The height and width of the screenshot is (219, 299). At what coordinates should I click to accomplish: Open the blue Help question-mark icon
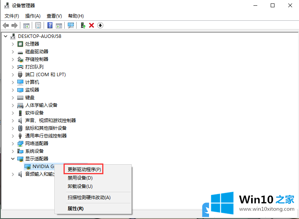(50, 25)
